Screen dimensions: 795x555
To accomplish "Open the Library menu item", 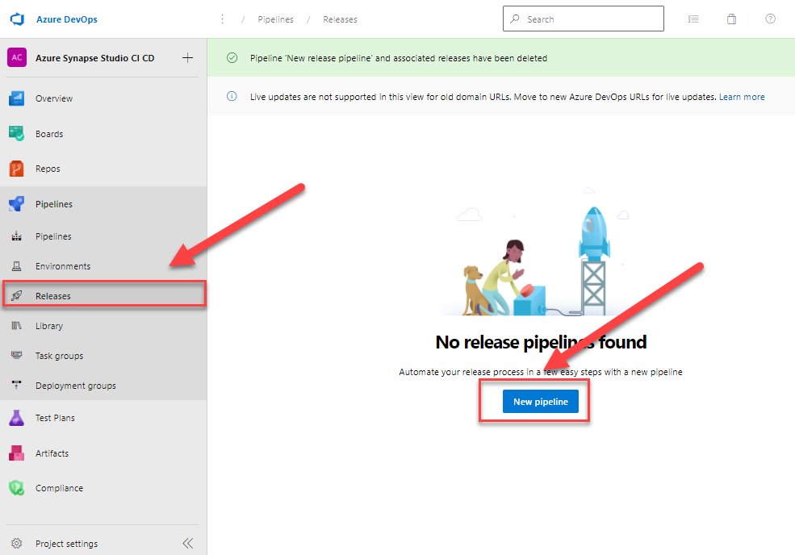I will (x=49, y=326).
